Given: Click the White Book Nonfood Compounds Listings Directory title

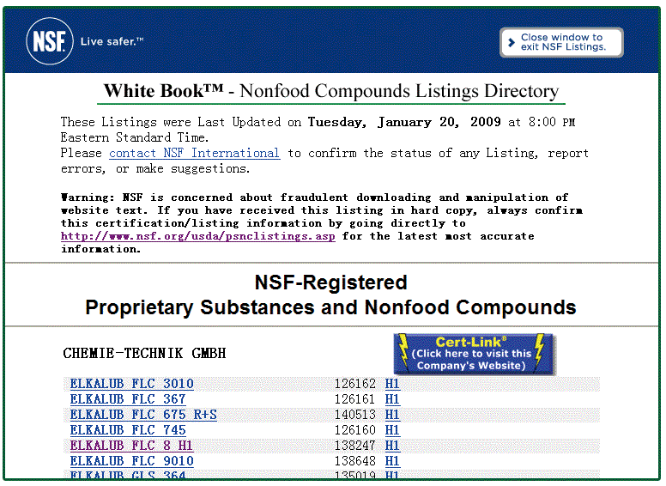Looking at the screenshot, I should pos(331,91).
